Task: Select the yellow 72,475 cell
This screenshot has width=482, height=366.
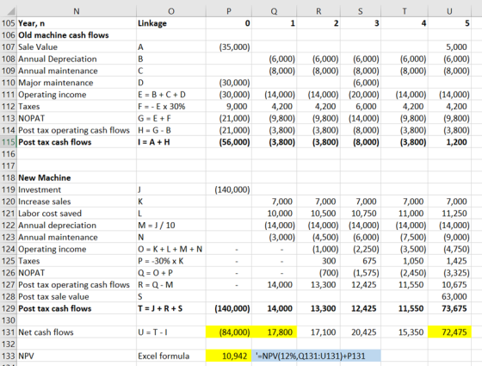Action: (x=449, y=332)
